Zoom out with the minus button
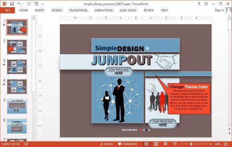 (x=182, y=144)
